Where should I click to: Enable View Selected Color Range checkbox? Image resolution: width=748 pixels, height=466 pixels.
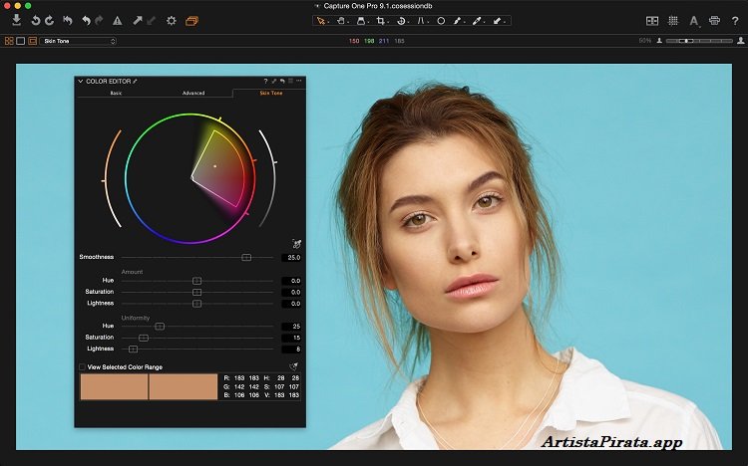(x=82, y=366)
